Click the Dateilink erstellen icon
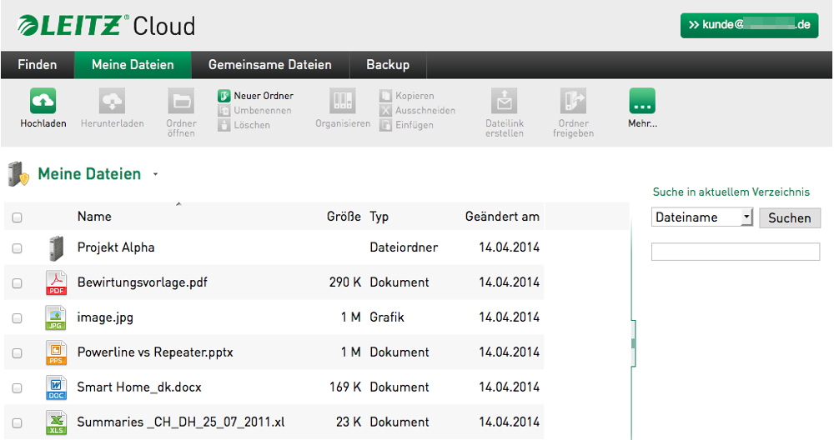Image resolution: width=834 pixels, height=440 pixels. pyautogui.click(x=505, y=101)
